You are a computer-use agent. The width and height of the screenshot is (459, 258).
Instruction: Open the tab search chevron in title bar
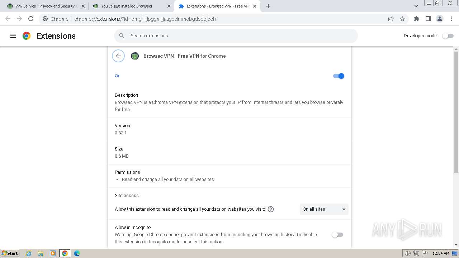click(416, 6)
